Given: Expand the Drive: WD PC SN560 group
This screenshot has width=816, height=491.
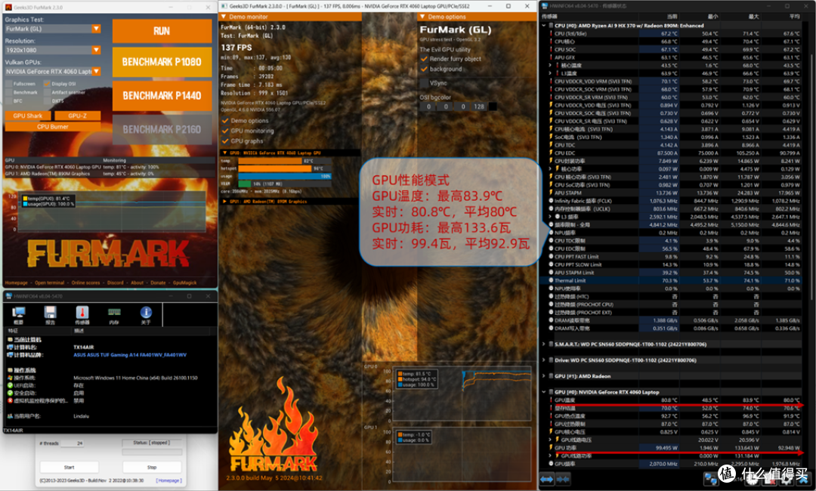Looking at the screenshot, I should pyautogui.click(x=544, y=360).
